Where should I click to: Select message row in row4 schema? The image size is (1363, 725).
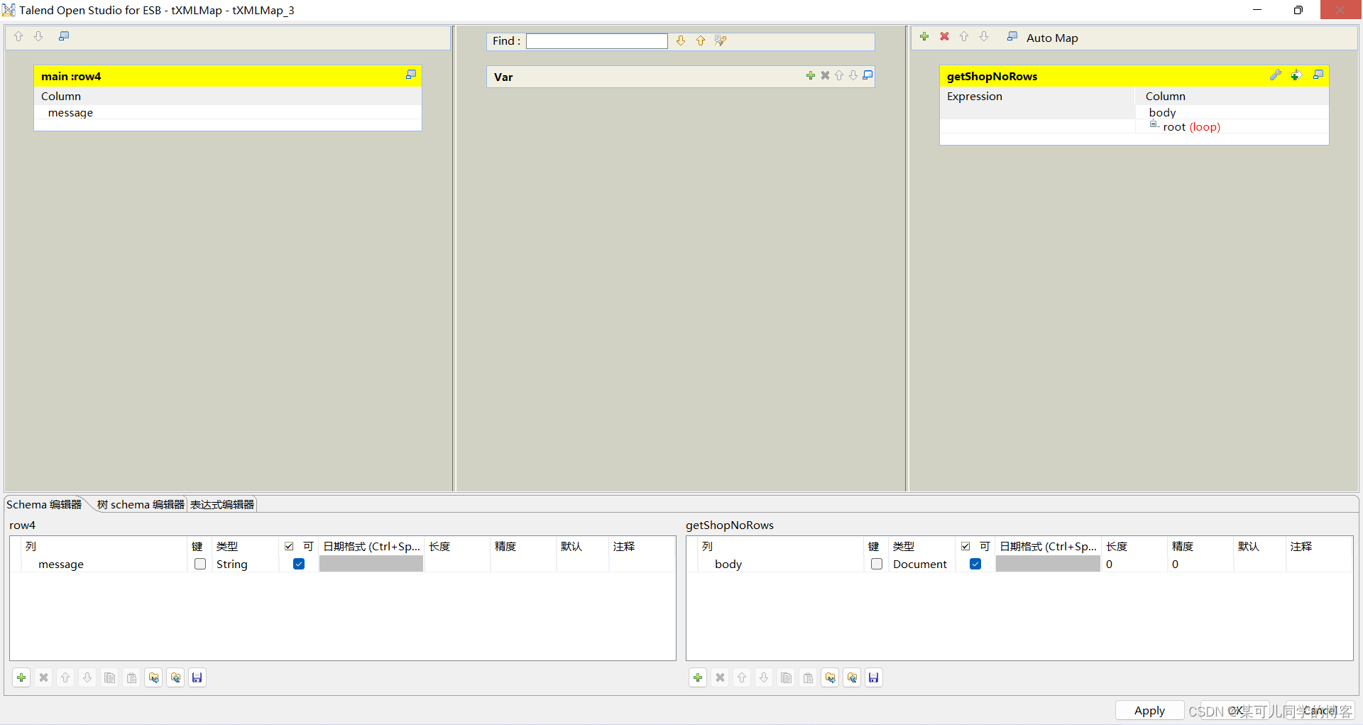(x=342, y=564)
